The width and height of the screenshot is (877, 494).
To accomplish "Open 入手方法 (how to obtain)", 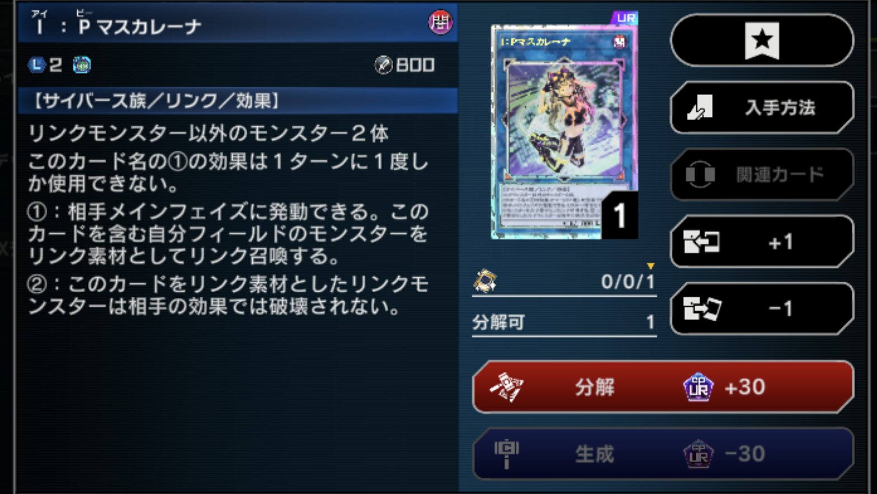I will click(762, 107).
